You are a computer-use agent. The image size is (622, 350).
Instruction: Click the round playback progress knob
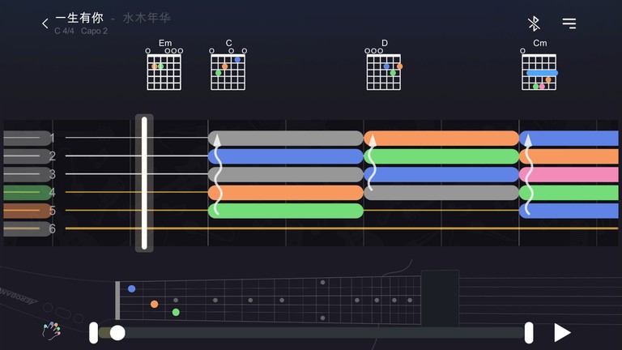coord(117,332)
